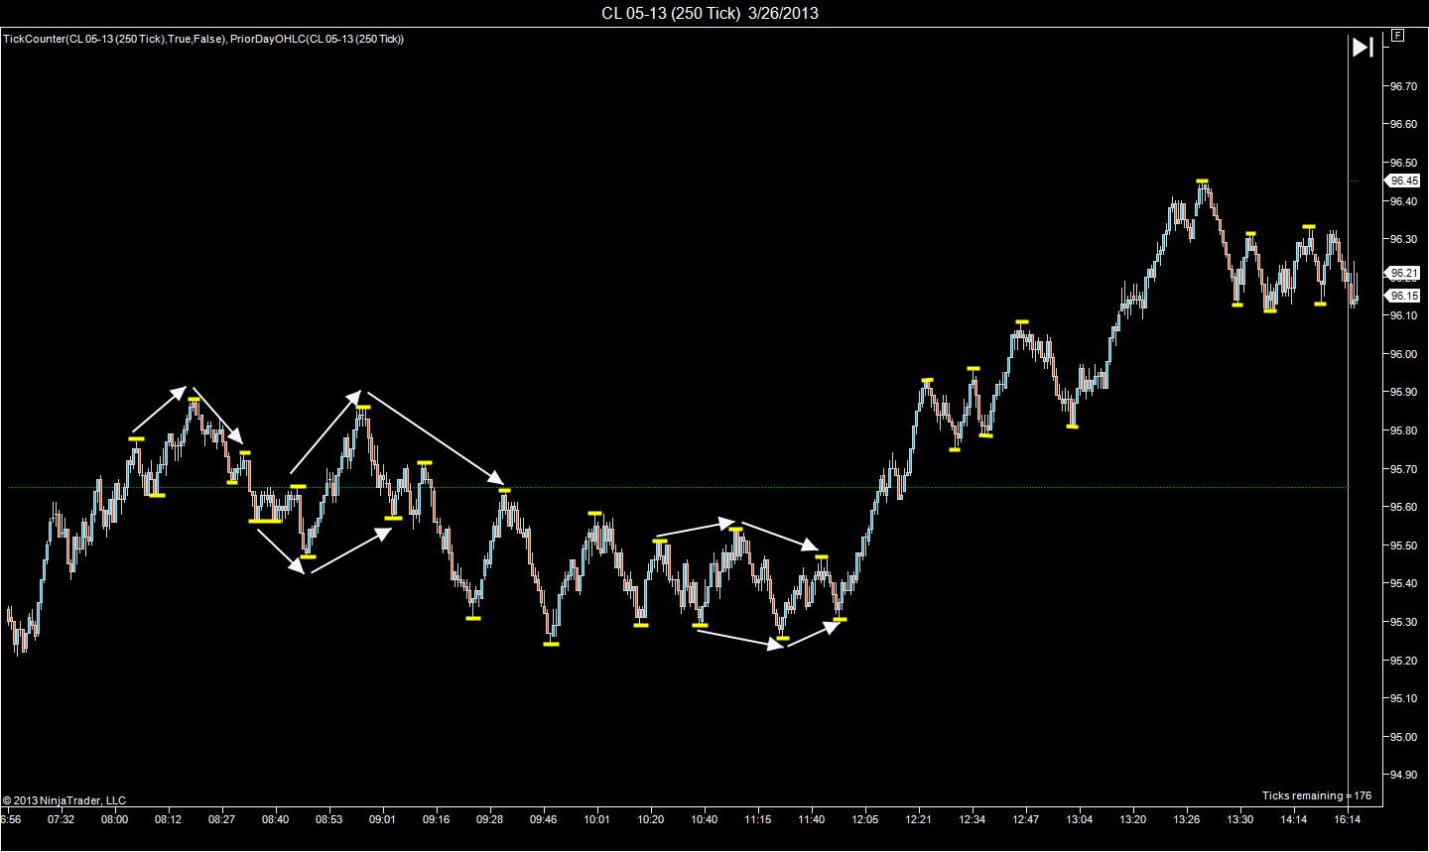1429x852 pixels.
Task: Click the 10:01 time axis label
Action: click(x=597, y=820)
